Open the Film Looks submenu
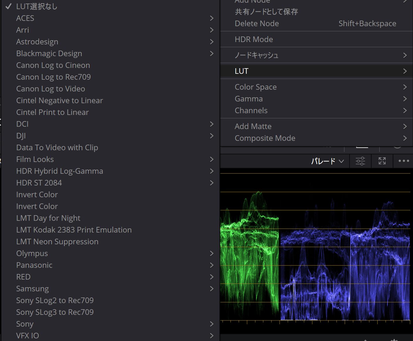This screenshot has width=413, height=341. click(110, 159)
